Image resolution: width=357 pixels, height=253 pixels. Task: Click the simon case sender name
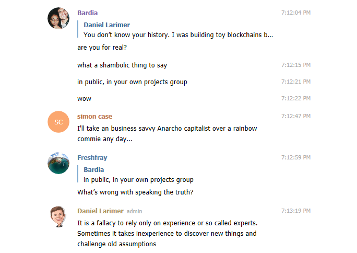coord(94,117)
